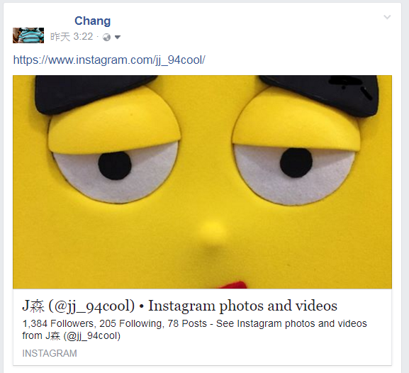Click the 'from J森 (@jj_94cool)' text line
409x373 pixels.
pos(71,335)
